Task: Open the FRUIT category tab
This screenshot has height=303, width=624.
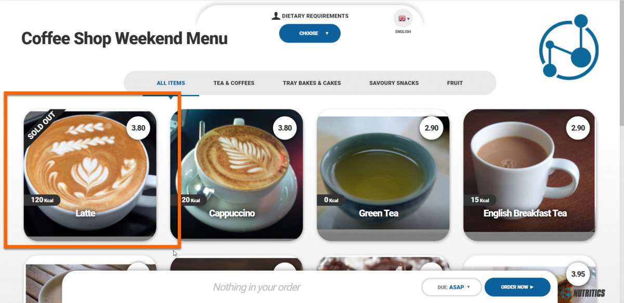Action: pyautogui.click(x=455, y=83)
